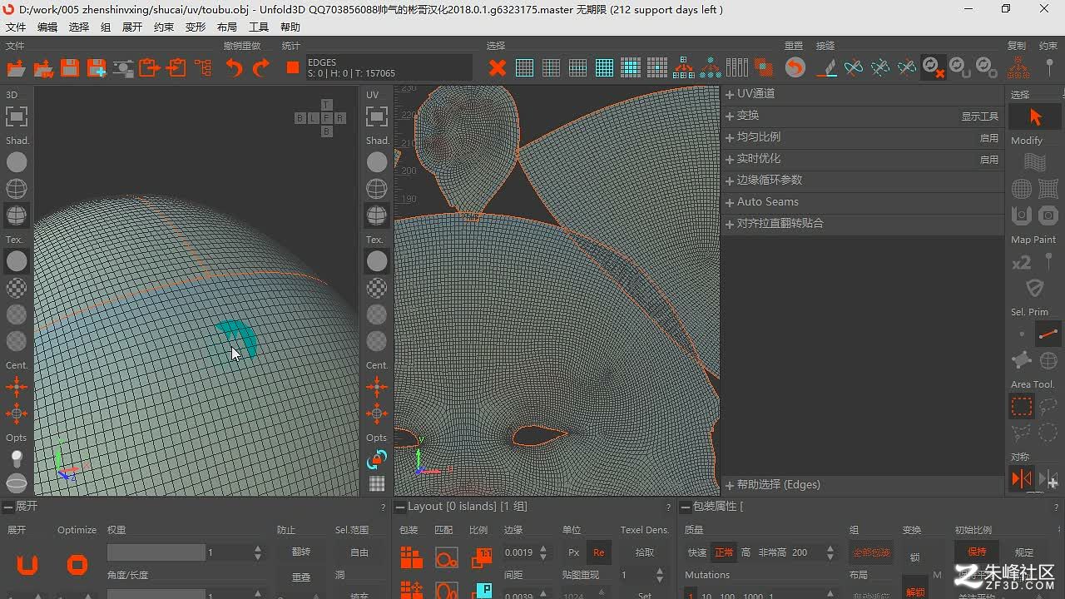Click the hierarchy tree icon in File toolbar
Image resolution: width=1065 pixels, height=599 pixels.
tap(203, 68)
